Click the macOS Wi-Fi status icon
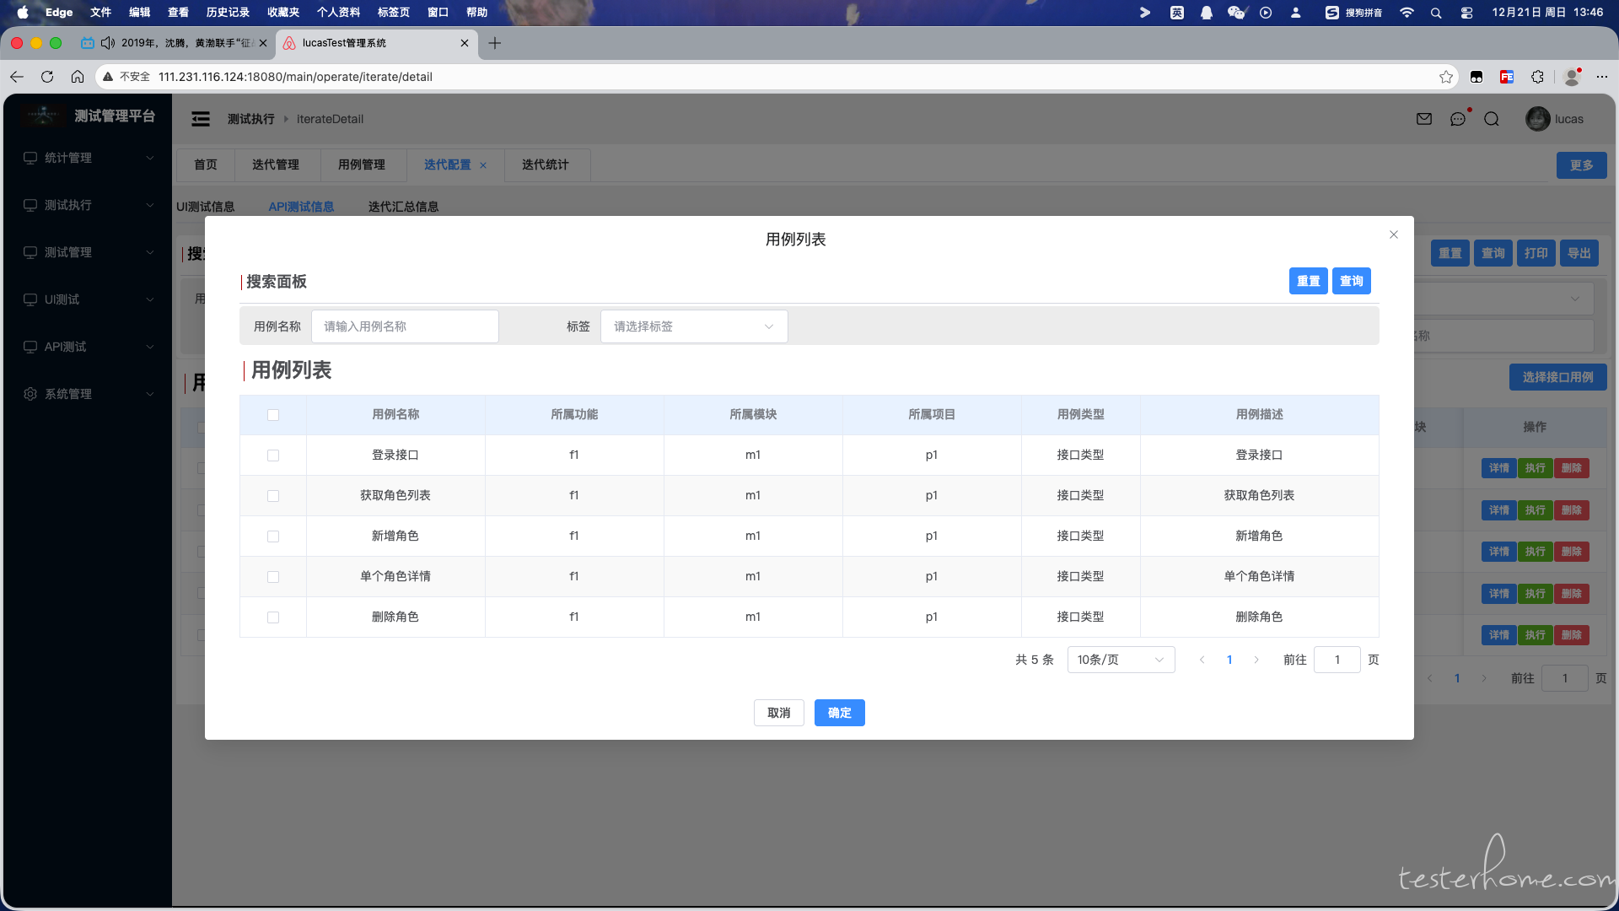 click(x=1407, y=13)
